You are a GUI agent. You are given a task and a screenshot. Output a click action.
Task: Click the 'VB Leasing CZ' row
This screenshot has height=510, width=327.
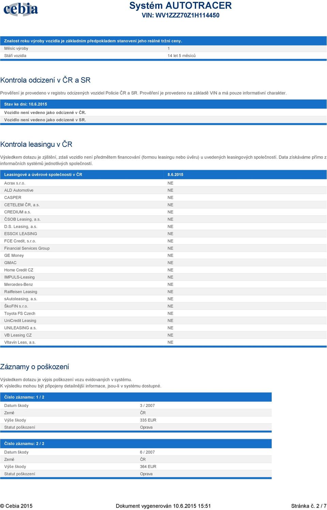point(163,335)
